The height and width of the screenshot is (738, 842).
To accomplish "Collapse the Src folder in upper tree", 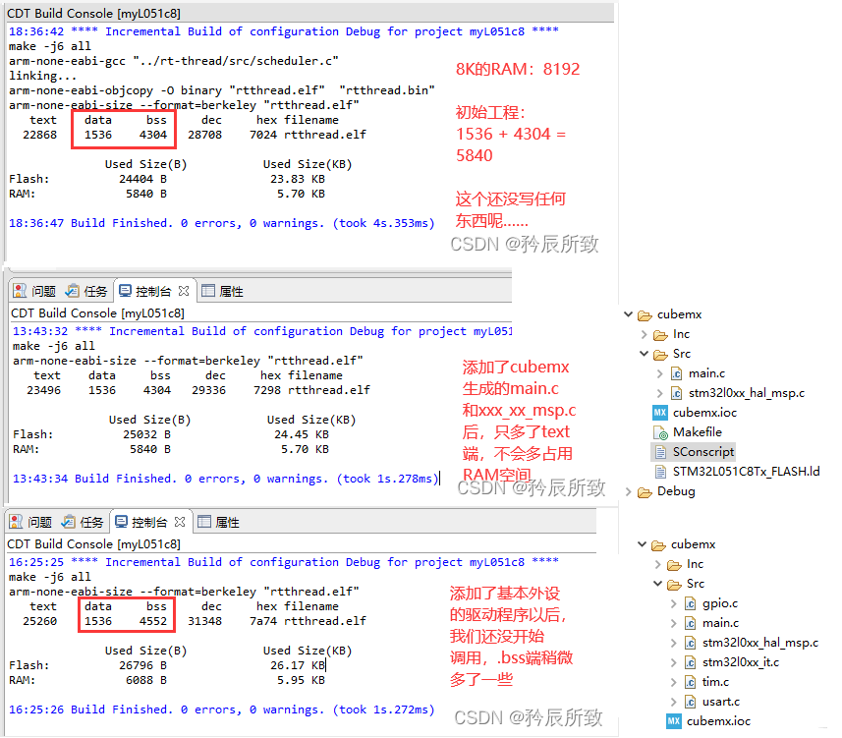I will tap(644, 354).
